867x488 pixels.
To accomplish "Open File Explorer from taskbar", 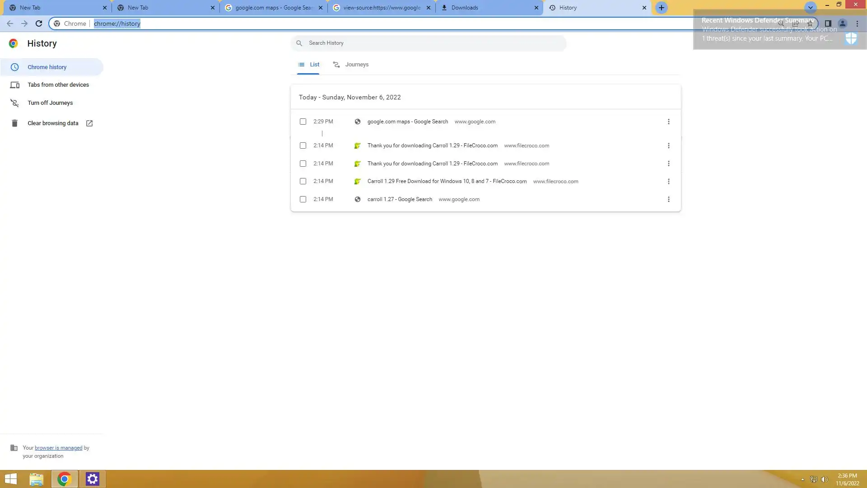I will tap(36, 479).
